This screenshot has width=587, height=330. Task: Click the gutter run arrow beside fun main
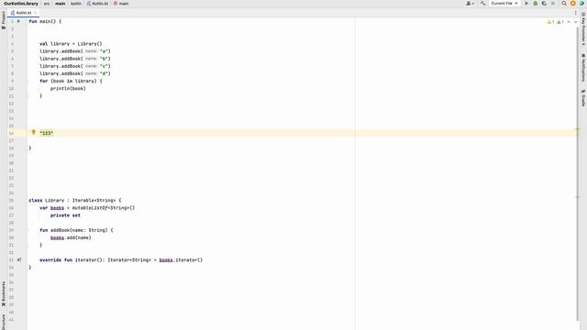tap(18, 21)
